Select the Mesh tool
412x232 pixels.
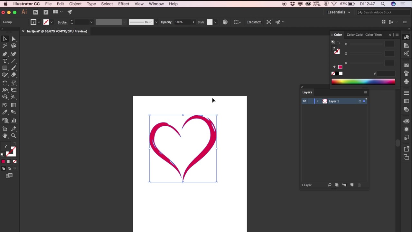[x=5, y=105]
